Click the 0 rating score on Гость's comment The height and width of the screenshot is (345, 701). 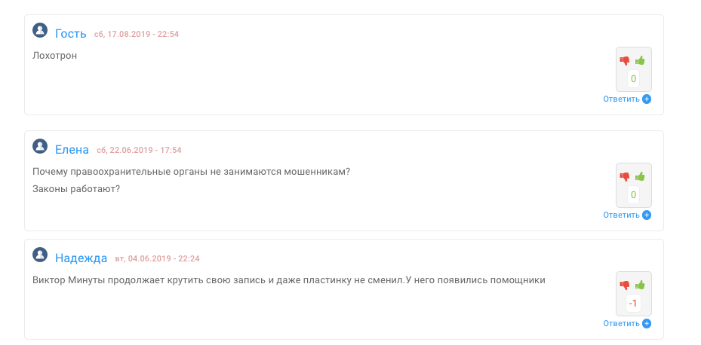[633, 79]
